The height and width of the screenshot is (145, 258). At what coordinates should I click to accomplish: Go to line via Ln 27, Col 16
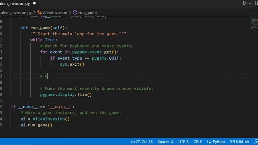(141, 142)
